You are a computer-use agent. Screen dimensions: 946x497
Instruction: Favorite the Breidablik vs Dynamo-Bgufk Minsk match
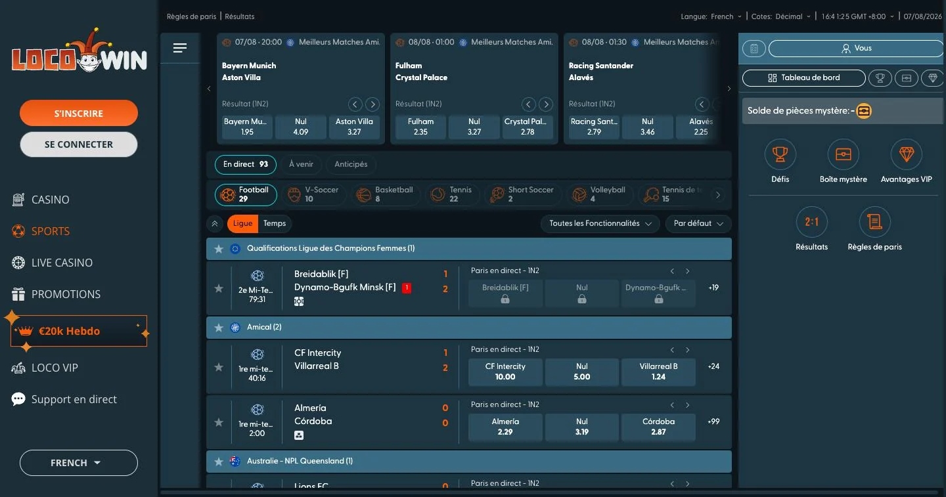coord(219,288)
